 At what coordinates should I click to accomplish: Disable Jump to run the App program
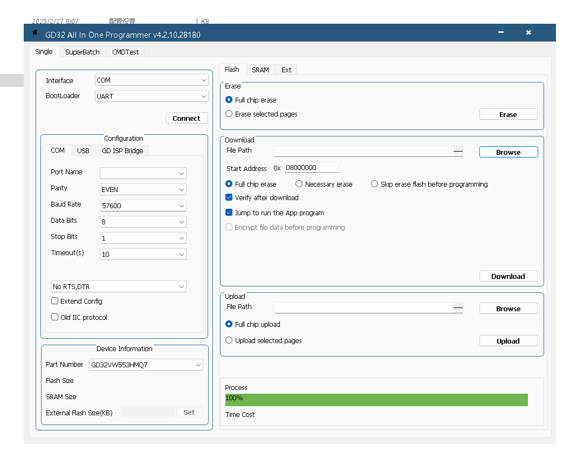[229, 213]
